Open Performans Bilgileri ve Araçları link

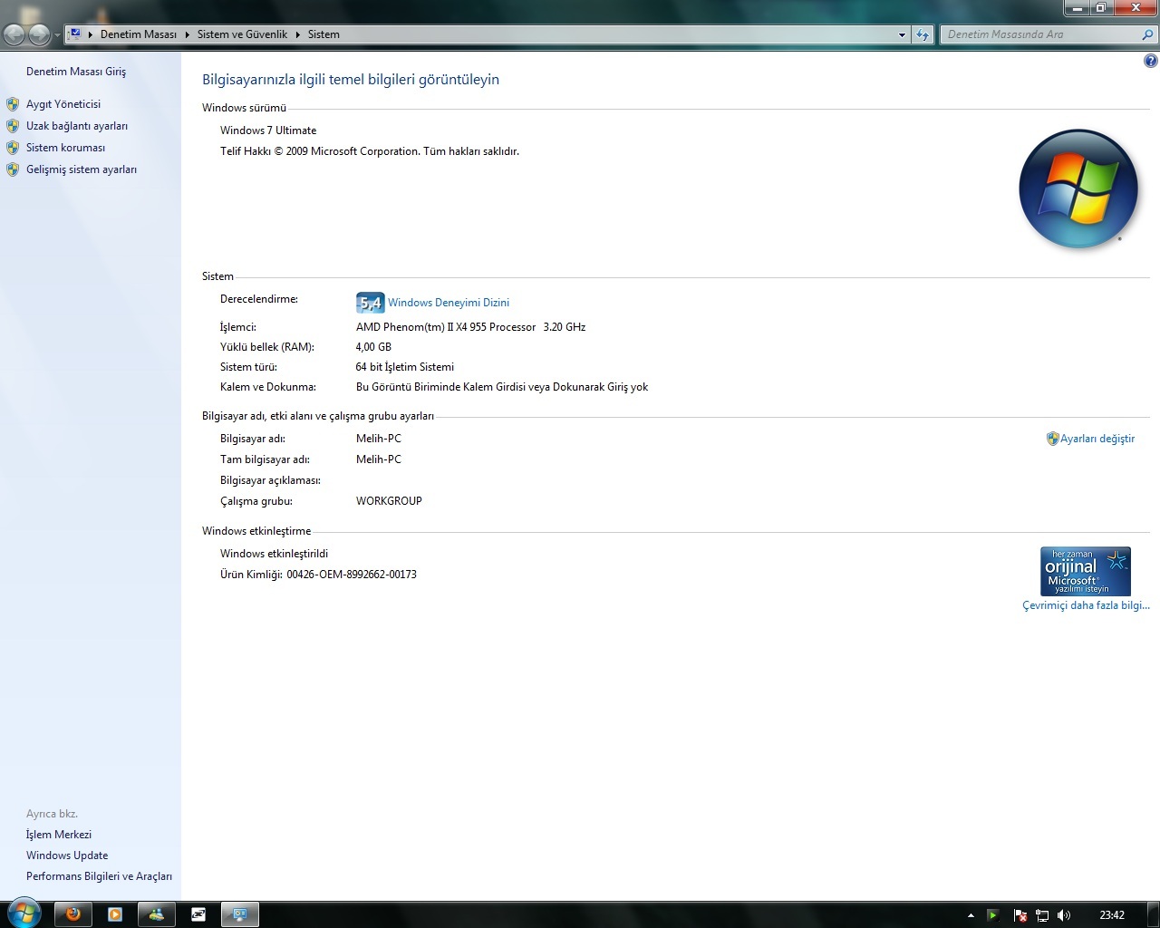pos(99,876)
